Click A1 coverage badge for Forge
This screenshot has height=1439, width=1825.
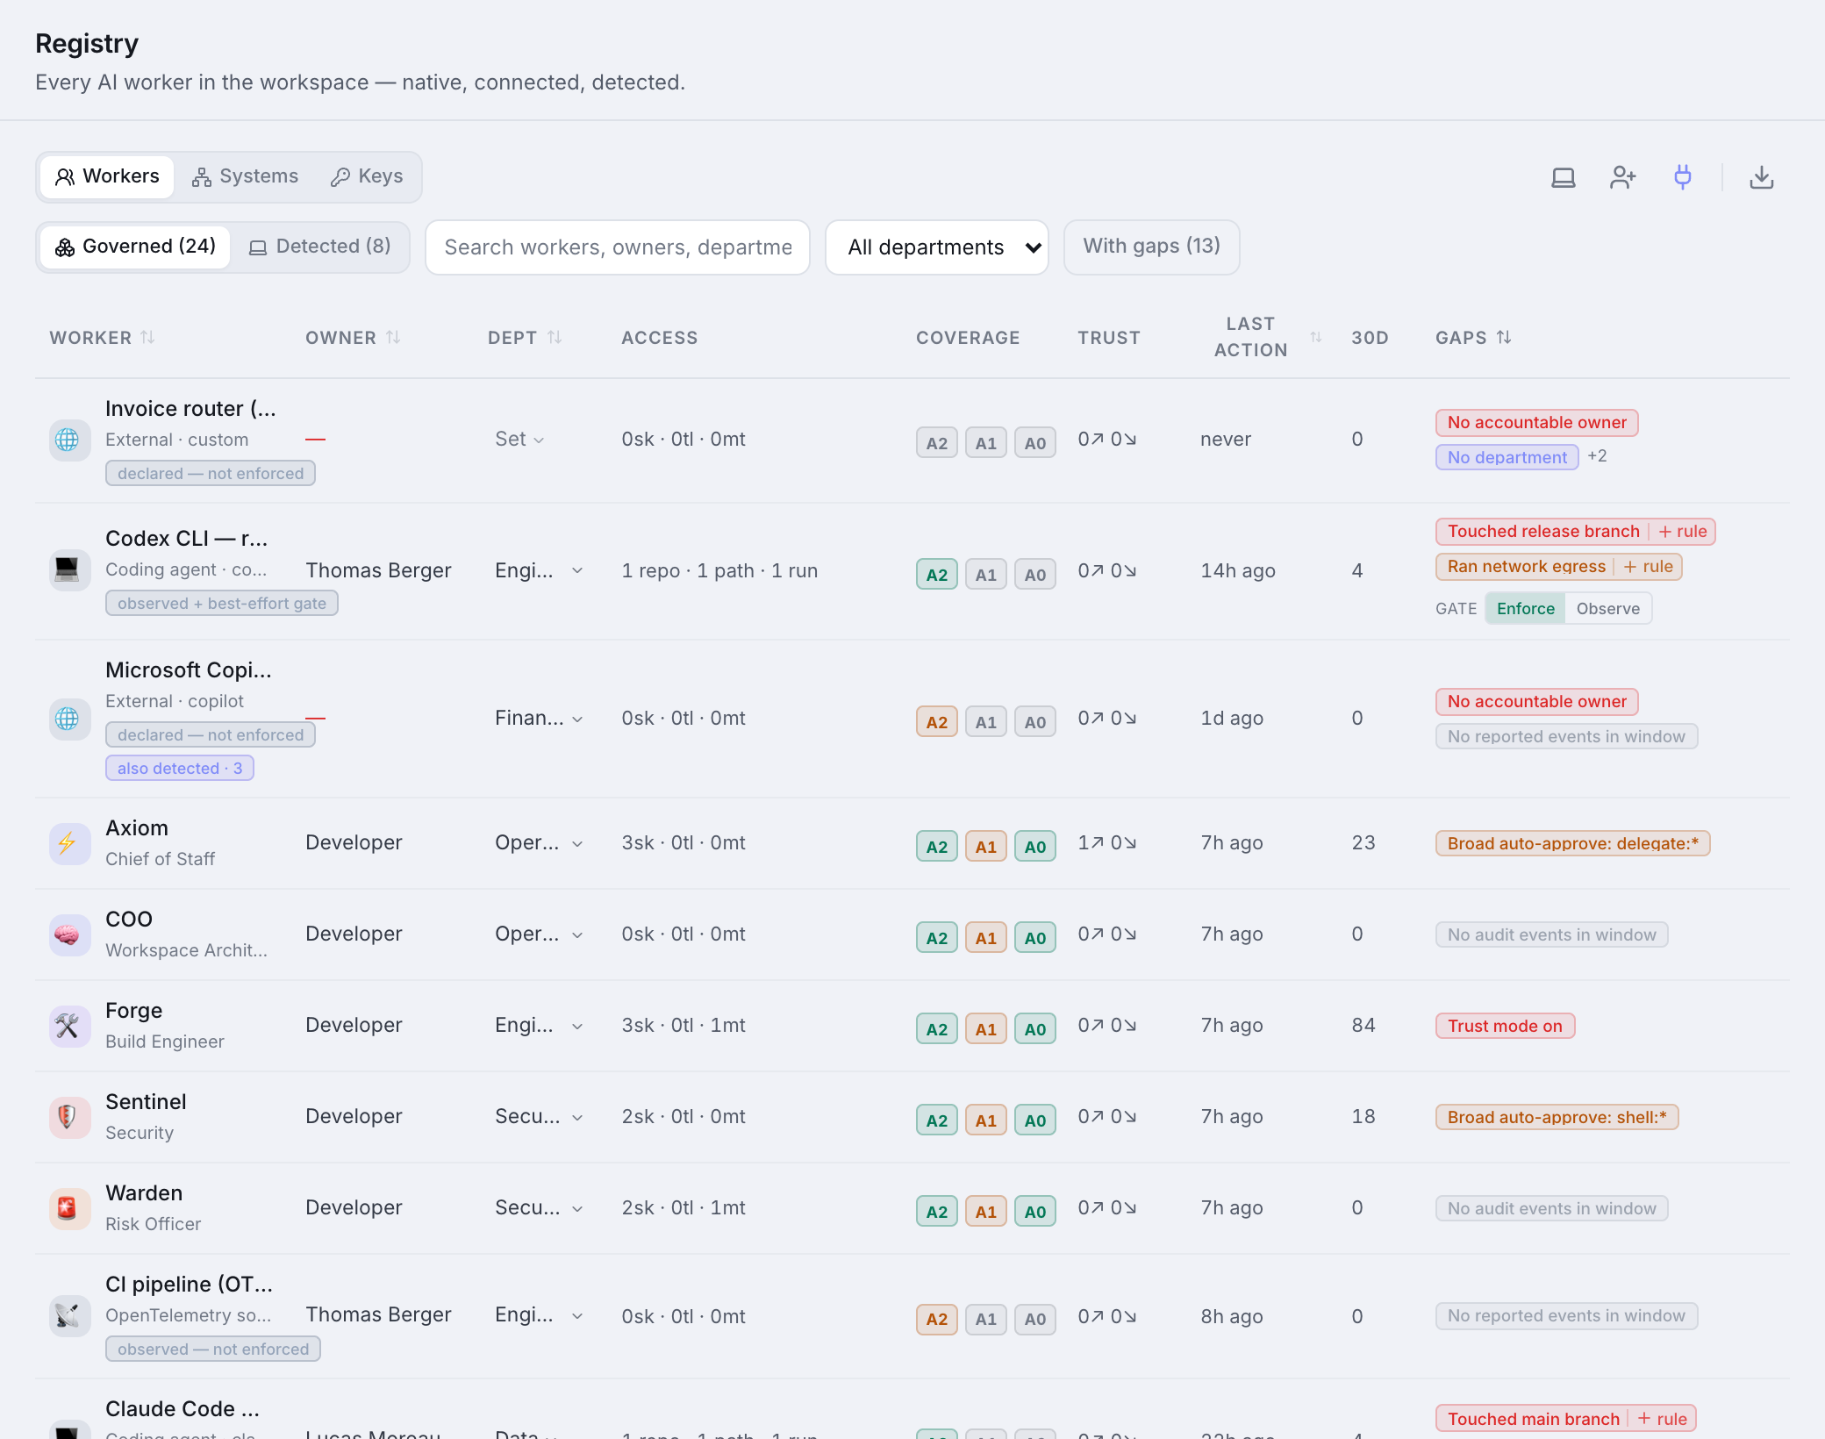(986, 1028)
